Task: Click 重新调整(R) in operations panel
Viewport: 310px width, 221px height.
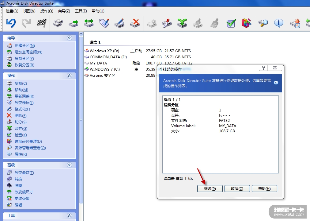Action: tap(25, 96)
